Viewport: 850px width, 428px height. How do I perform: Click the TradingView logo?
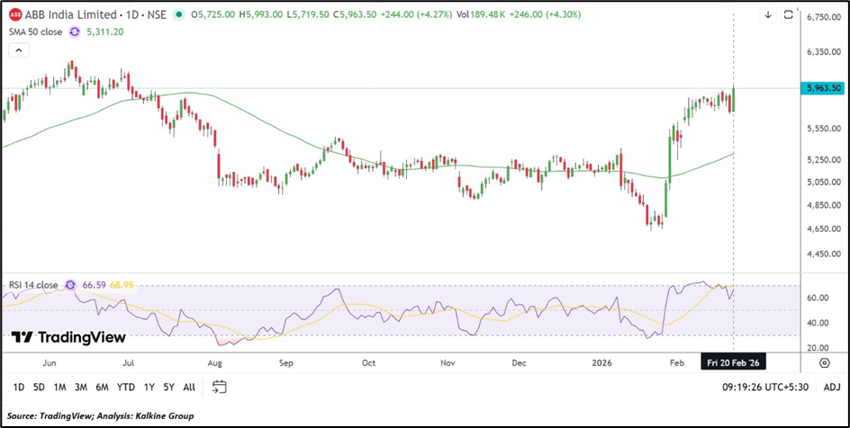pyautogui.click(x=68, y=337)
